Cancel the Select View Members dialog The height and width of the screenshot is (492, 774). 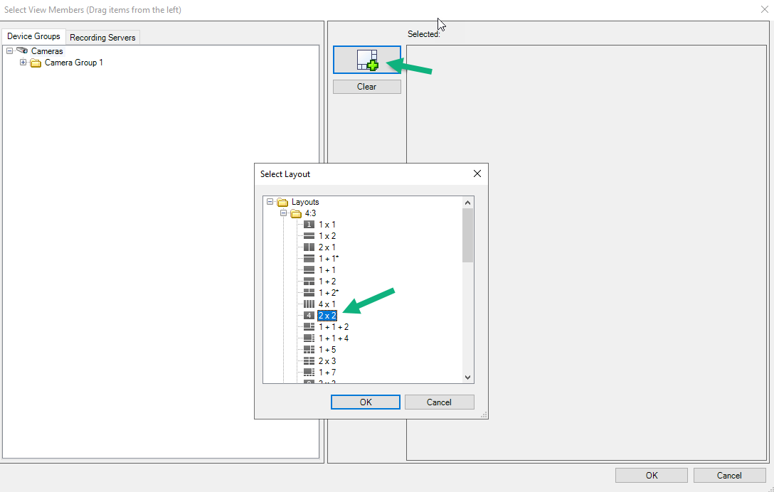tap(729, 475)
